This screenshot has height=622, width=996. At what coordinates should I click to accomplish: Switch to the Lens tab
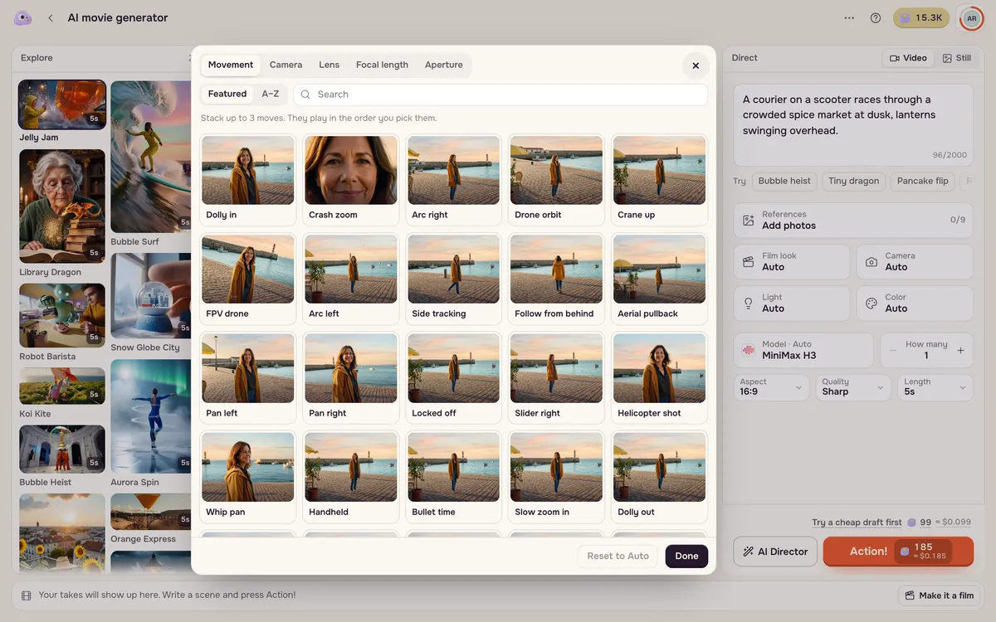[x=329, y=65]
